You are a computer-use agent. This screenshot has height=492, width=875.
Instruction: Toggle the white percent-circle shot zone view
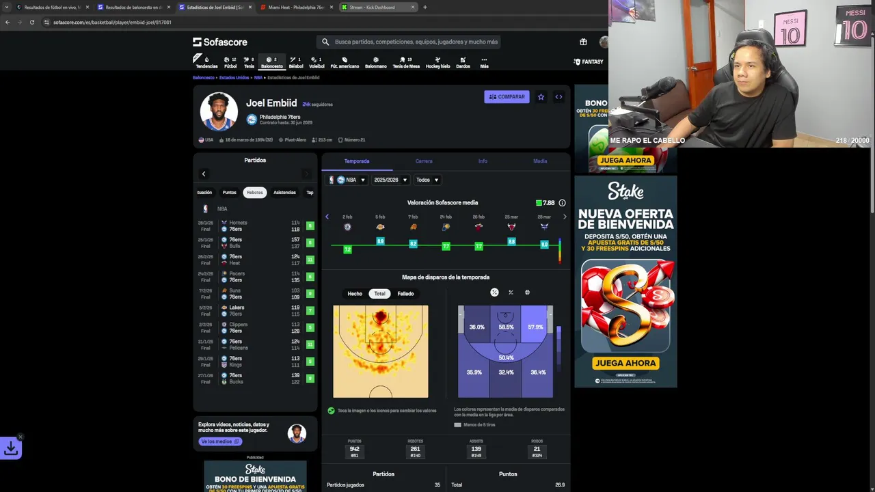point(494,292)
